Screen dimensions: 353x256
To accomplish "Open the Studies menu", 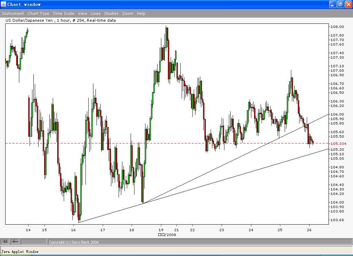I will 111,13.
